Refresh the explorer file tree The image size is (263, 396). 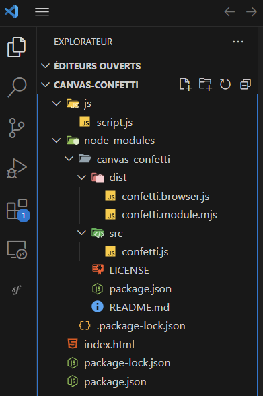(x=225, y=84)
